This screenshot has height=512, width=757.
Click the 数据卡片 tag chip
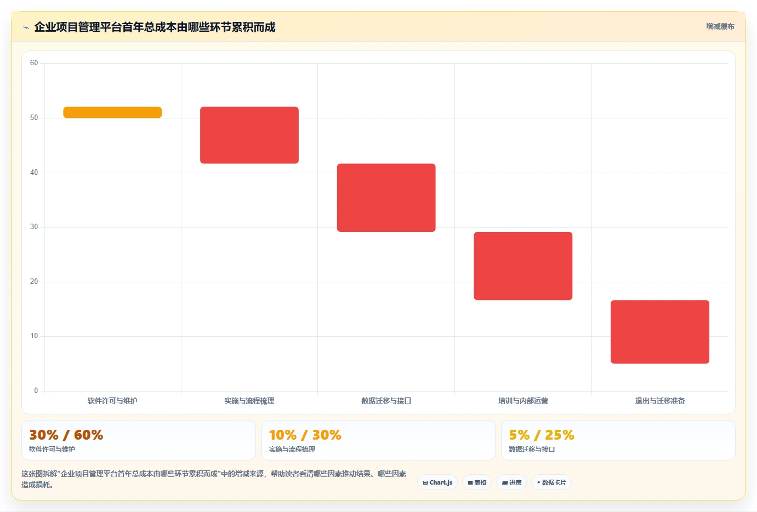click(551, 482)
